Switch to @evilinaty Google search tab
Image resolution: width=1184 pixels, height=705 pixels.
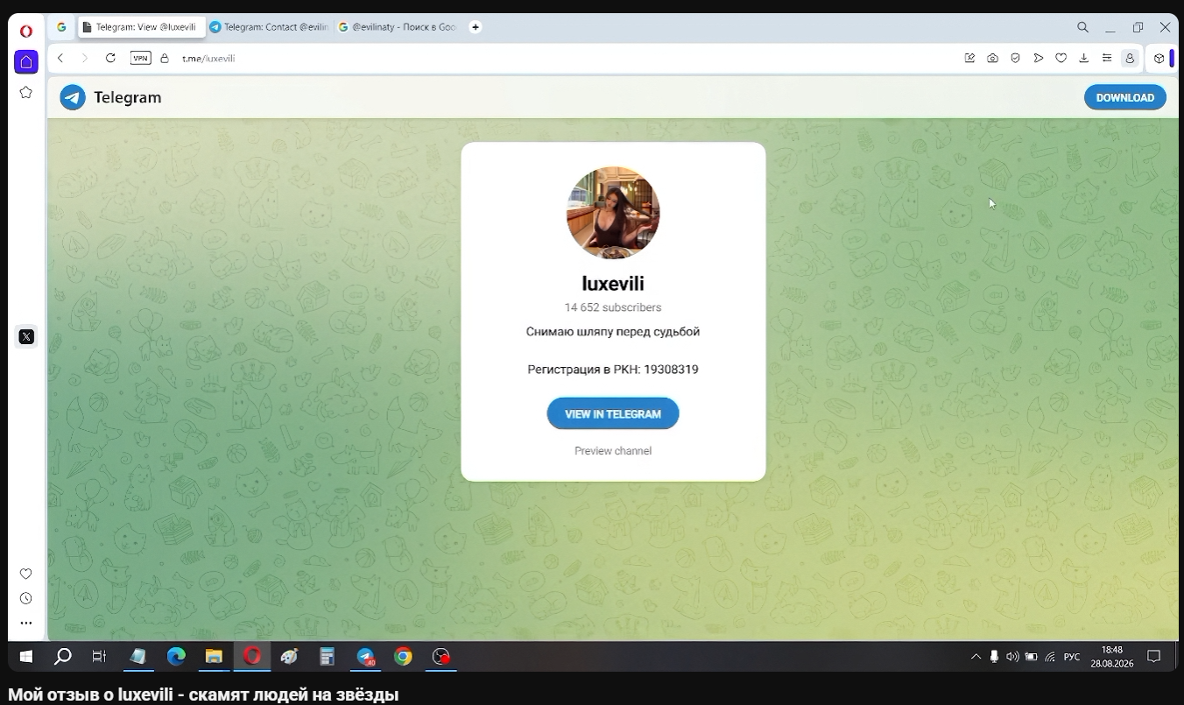point(398,27)
